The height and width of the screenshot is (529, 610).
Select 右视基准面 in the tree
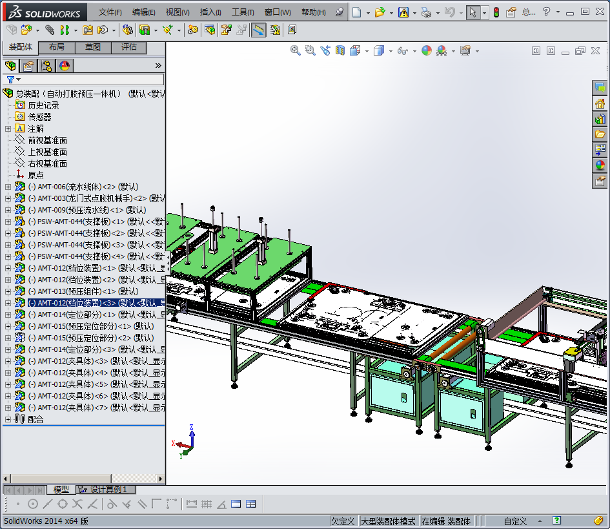click(48, 163)
